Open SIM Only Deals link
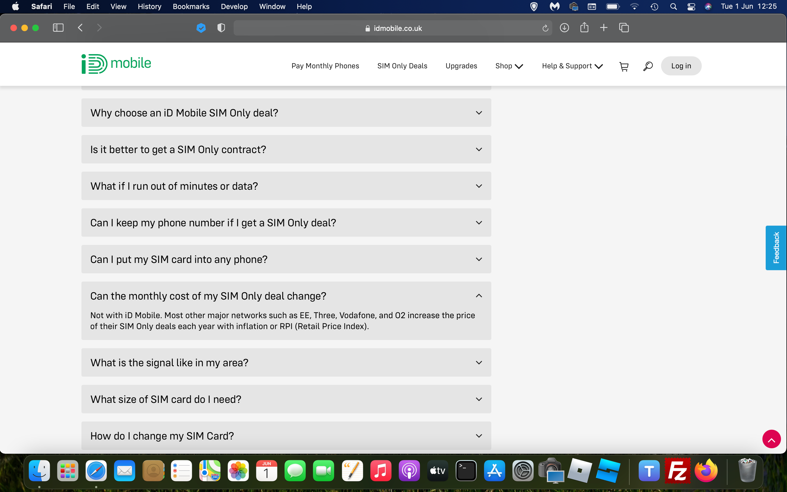The image size is (787, 492). pos(402,66)
